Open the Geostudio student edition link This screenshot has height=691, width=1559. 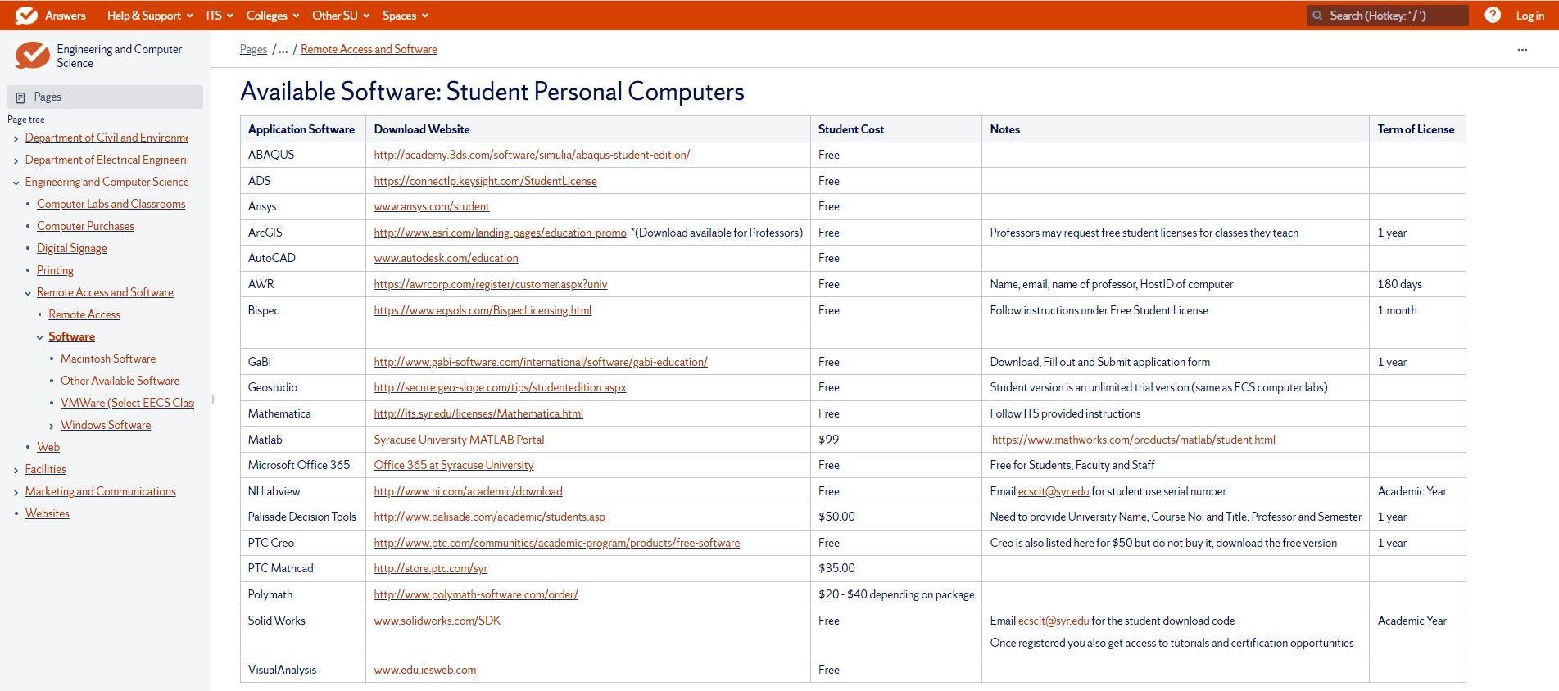point(500,387)
